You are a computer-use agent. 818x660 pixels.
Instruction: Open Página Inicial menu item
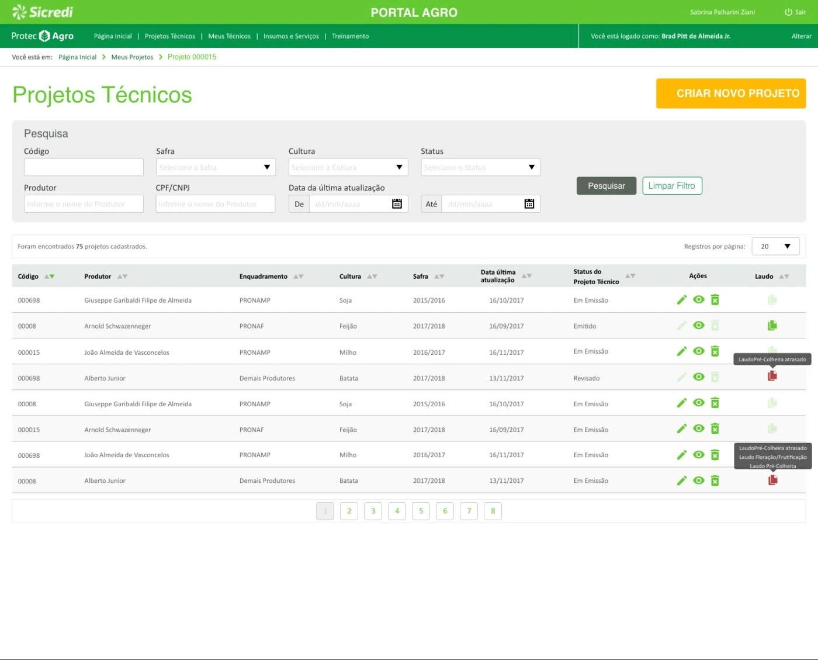113,36
